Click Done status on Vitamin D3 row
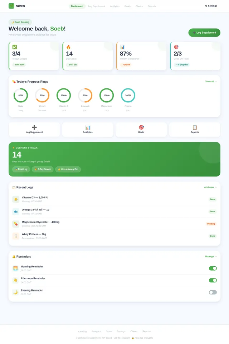The image size is (229, 344). point(212,199)
